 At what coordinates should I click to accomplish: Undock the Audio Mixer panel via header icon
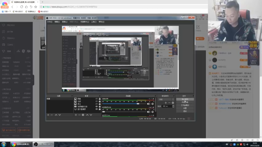click(x=155, y=96)
